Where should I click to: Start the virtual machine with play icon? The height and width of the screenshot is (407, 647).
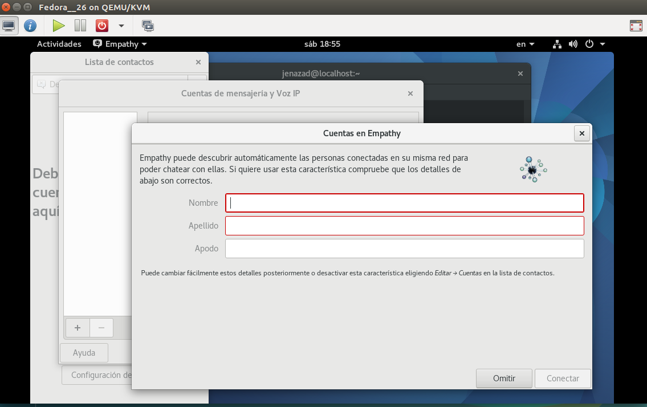(59, 26)
